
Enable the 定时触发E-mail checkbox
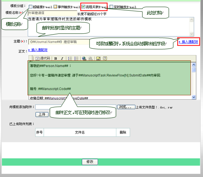pyautogui.click(x=111, y=7)
